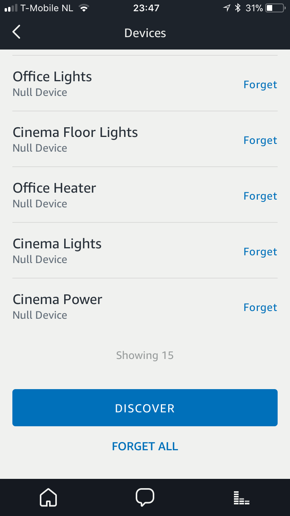Forget the Cinema Floor Lights device
Image resolution: width=290 pixels, height=516 pixels.
[x=260, y=140]
